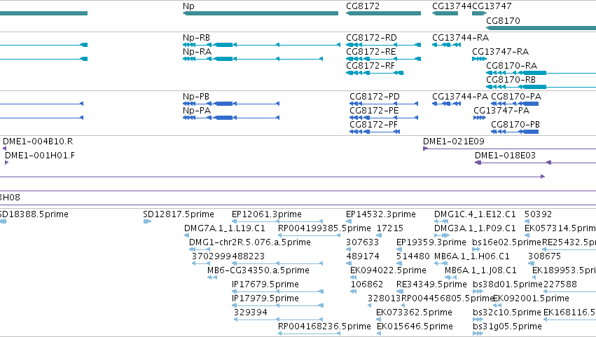Select the bs32c10.5prime EST arrows
This screenshot has height=337, width=596.
pyautogui.click(x=478, y=319)
